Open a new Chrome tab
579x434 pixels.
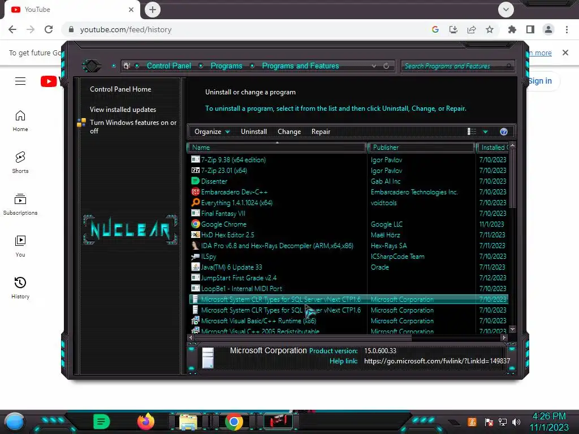click(153, 10)
